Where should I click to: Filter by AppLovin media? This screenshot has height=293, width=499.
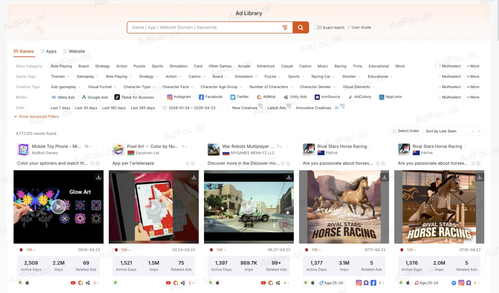coord(390,97)
